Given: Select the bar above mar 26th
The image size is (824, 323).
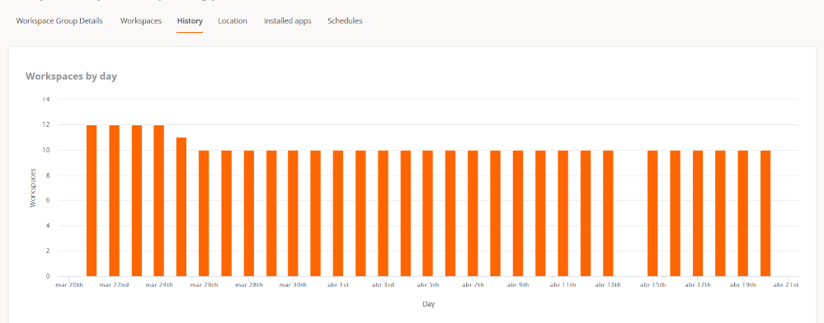Looking at the screenshot, I should [x=204, y=213].
